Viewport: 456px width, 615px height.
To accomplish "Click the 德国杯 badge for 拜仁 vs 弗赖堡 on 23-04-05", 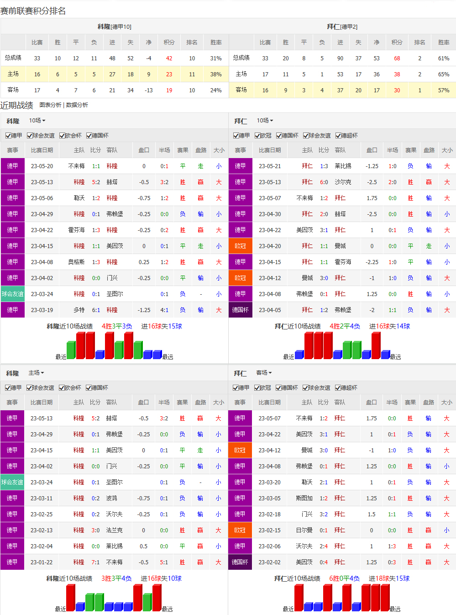I will pos(240,310).
